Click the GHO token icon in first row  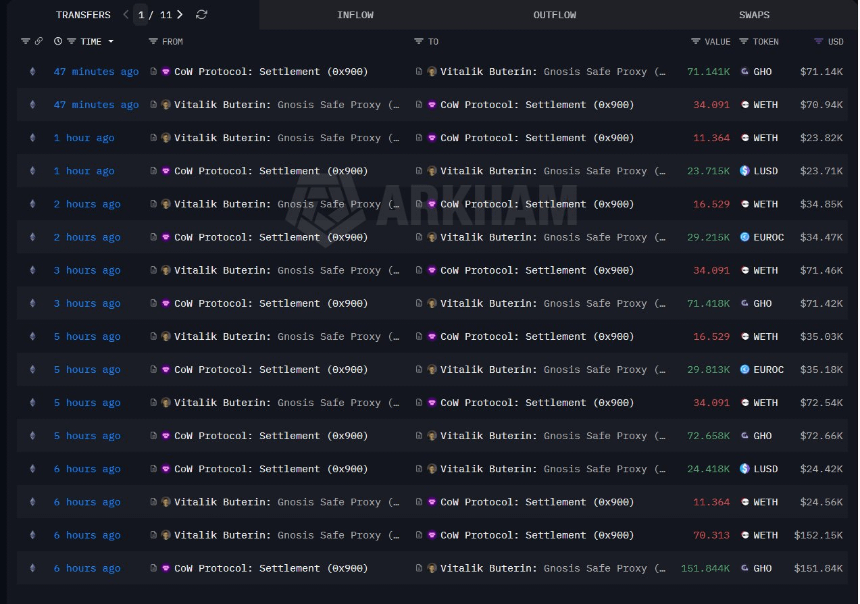coord(744,72)
